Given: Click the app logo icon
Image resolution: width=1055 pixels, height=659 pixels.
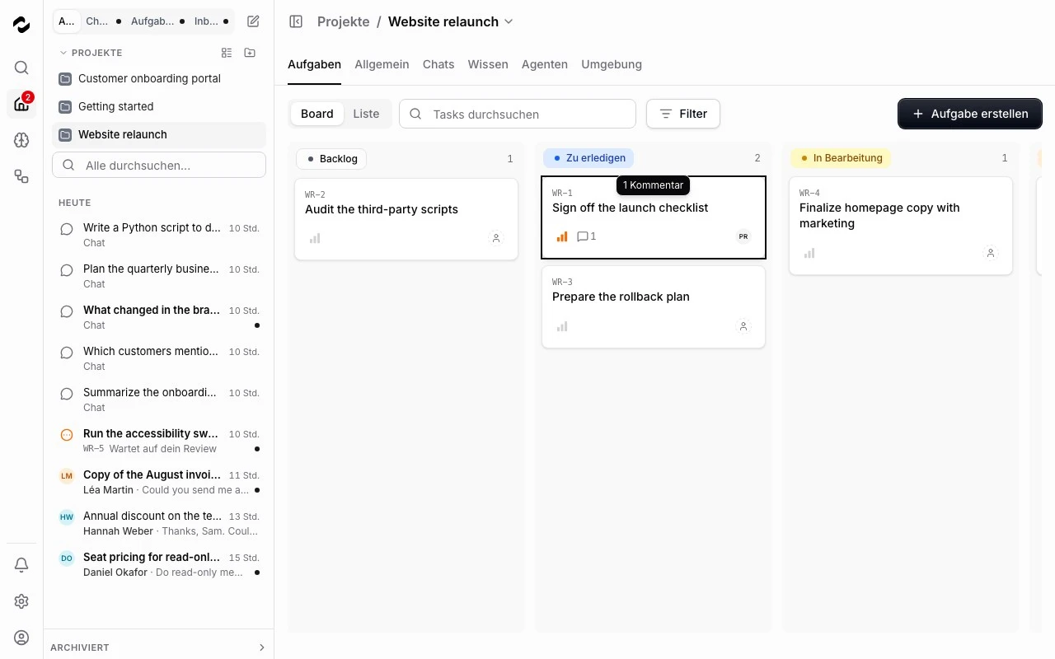Looking at the screenshot, I should coord(21,25).
